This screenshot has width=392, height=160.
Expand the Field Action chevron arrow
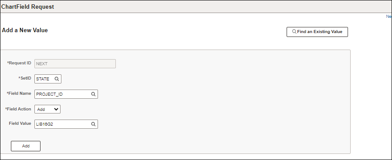click(x=56, y=109)
